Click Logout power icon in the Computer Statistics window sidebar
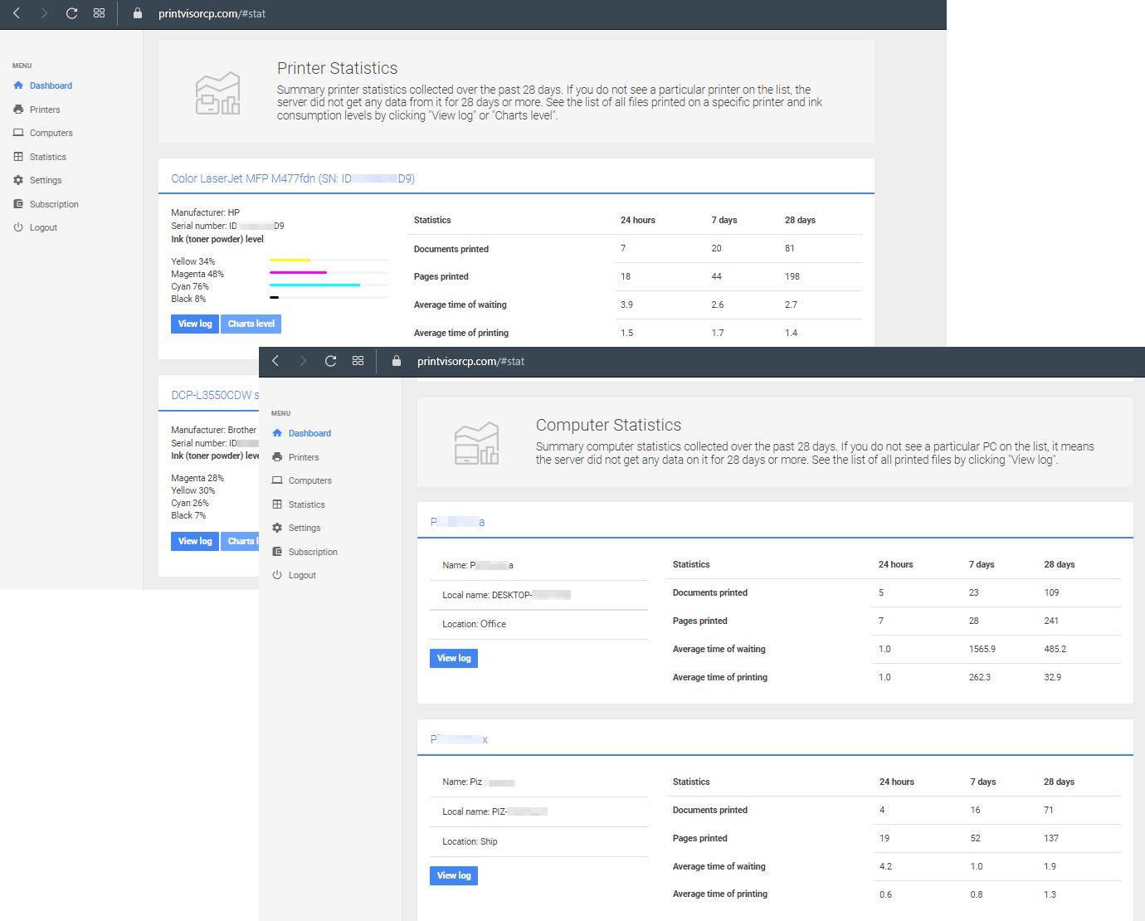1145x921 pixels. (x=277, y=575)
